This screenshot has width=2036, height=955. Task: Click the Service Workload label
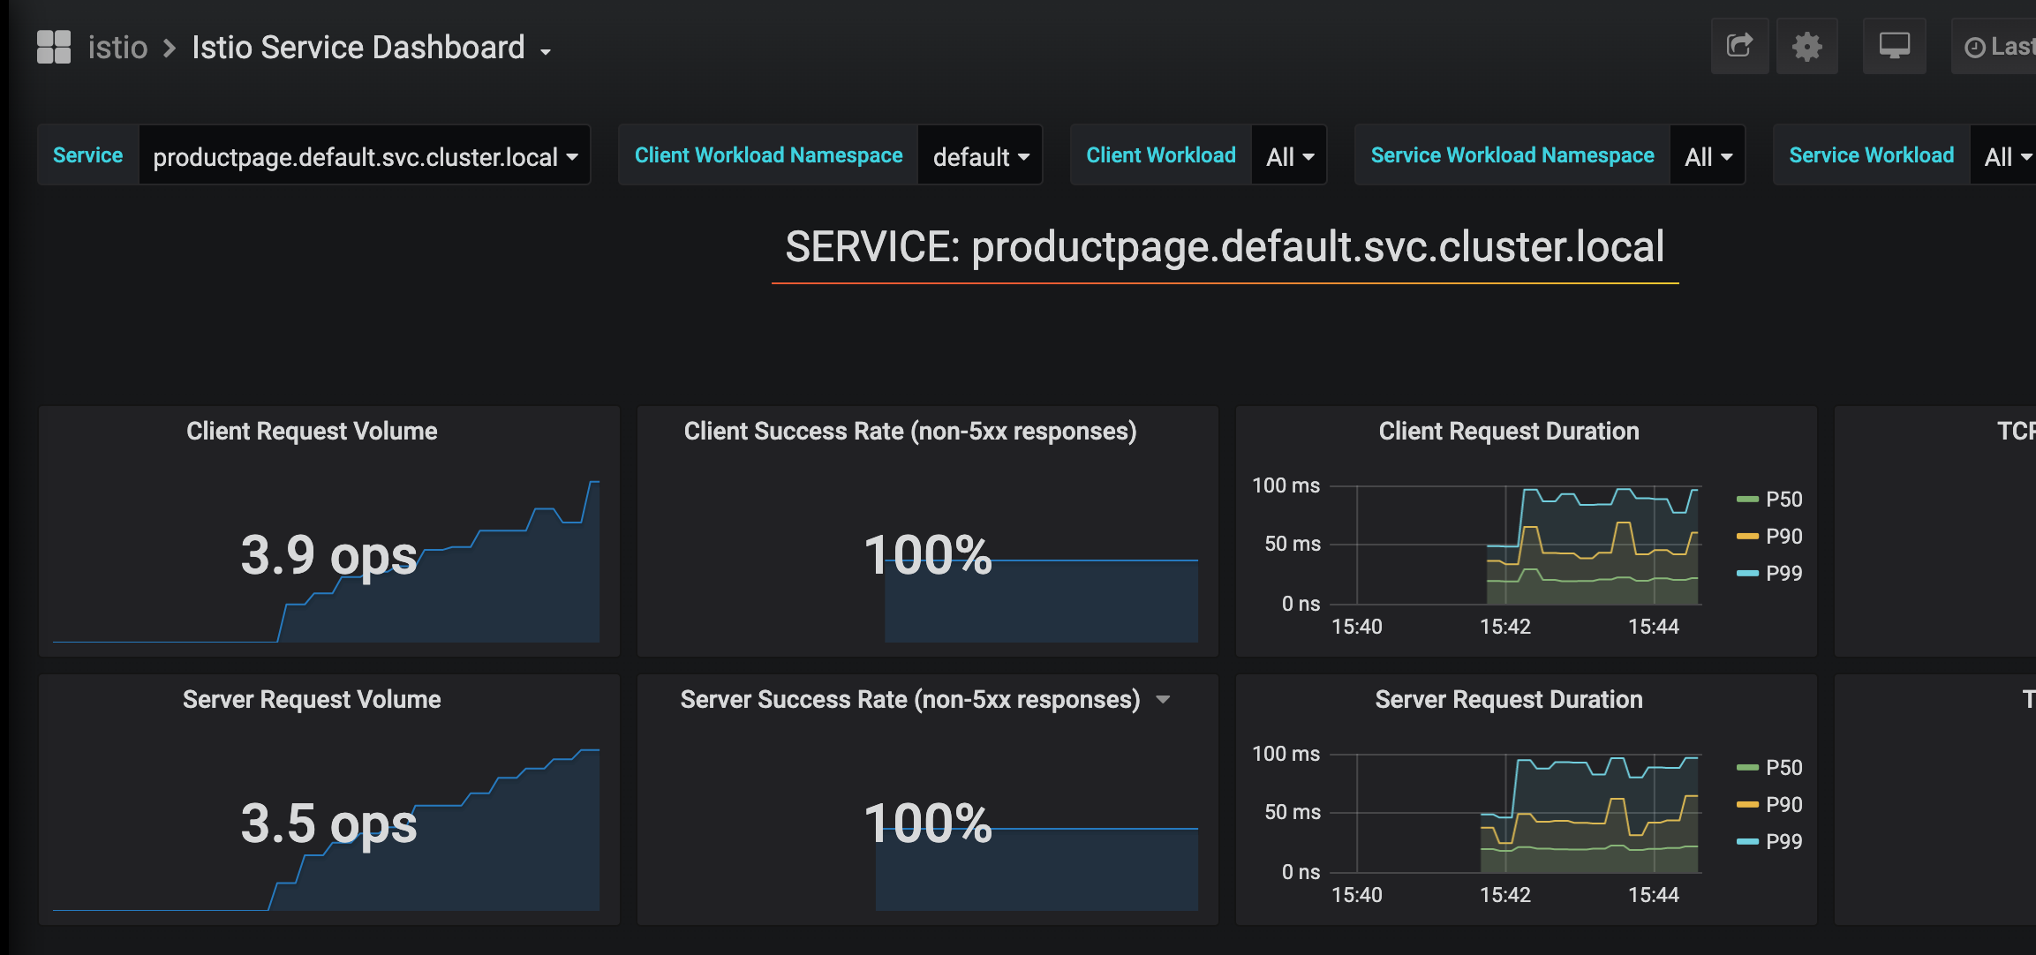1872,155
